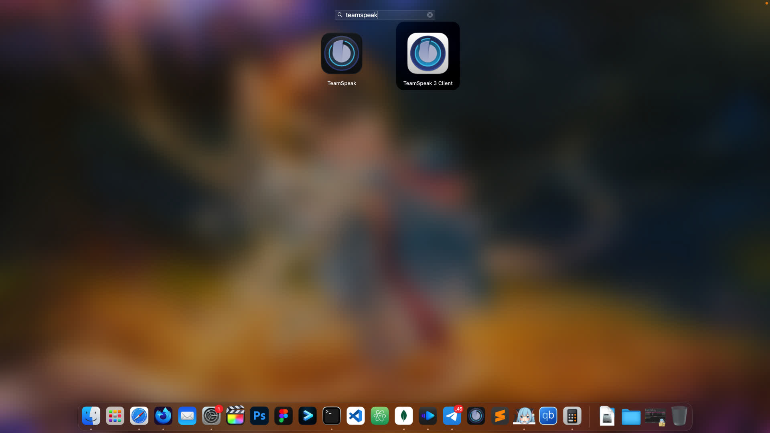Screen dimensions: 770x433
Task: Clear the Launchpad search field
Action: (x=430, y=15)
